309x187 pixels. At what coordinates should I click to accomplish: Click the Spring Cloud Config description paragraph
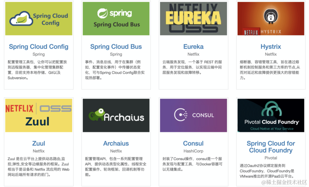[37, 70]
